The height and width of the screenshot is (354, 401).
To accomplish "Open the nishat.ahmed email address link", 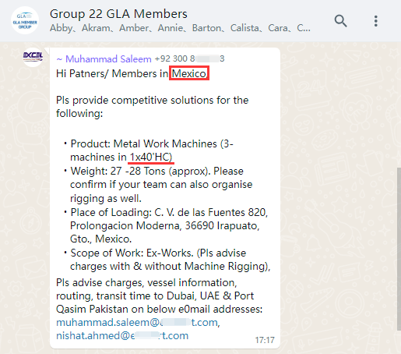I will coord(122,335).
